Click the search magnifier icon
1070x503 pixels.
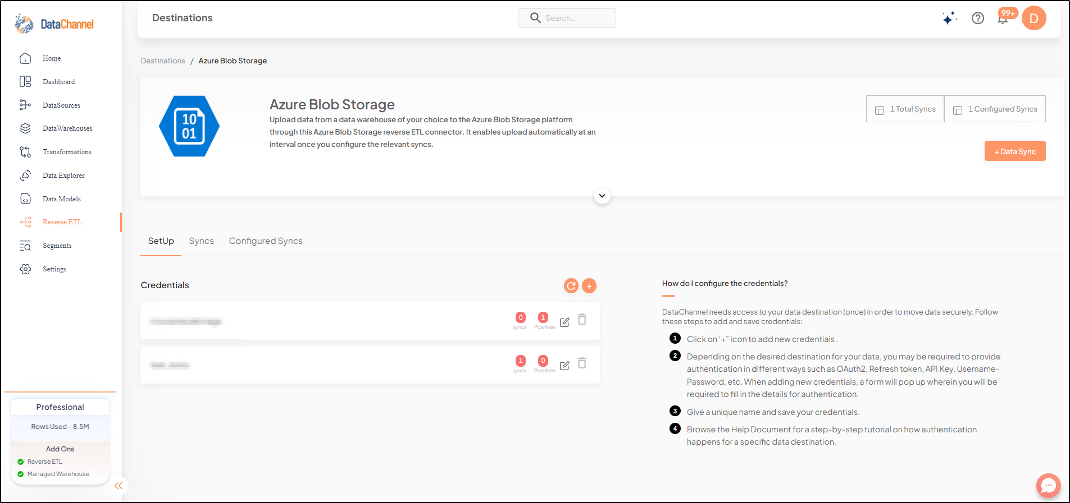coord(535,18)
